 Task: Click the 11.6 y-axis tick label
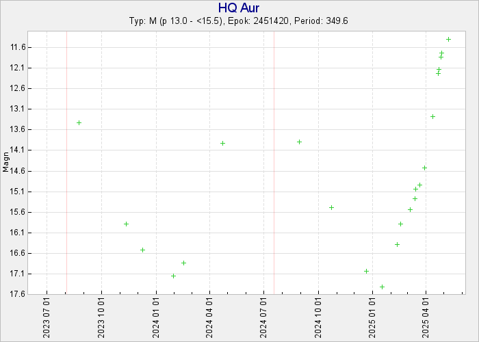[18, 47]
